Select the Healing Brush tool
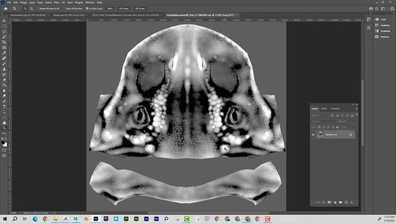 click(x=4, y=58)
